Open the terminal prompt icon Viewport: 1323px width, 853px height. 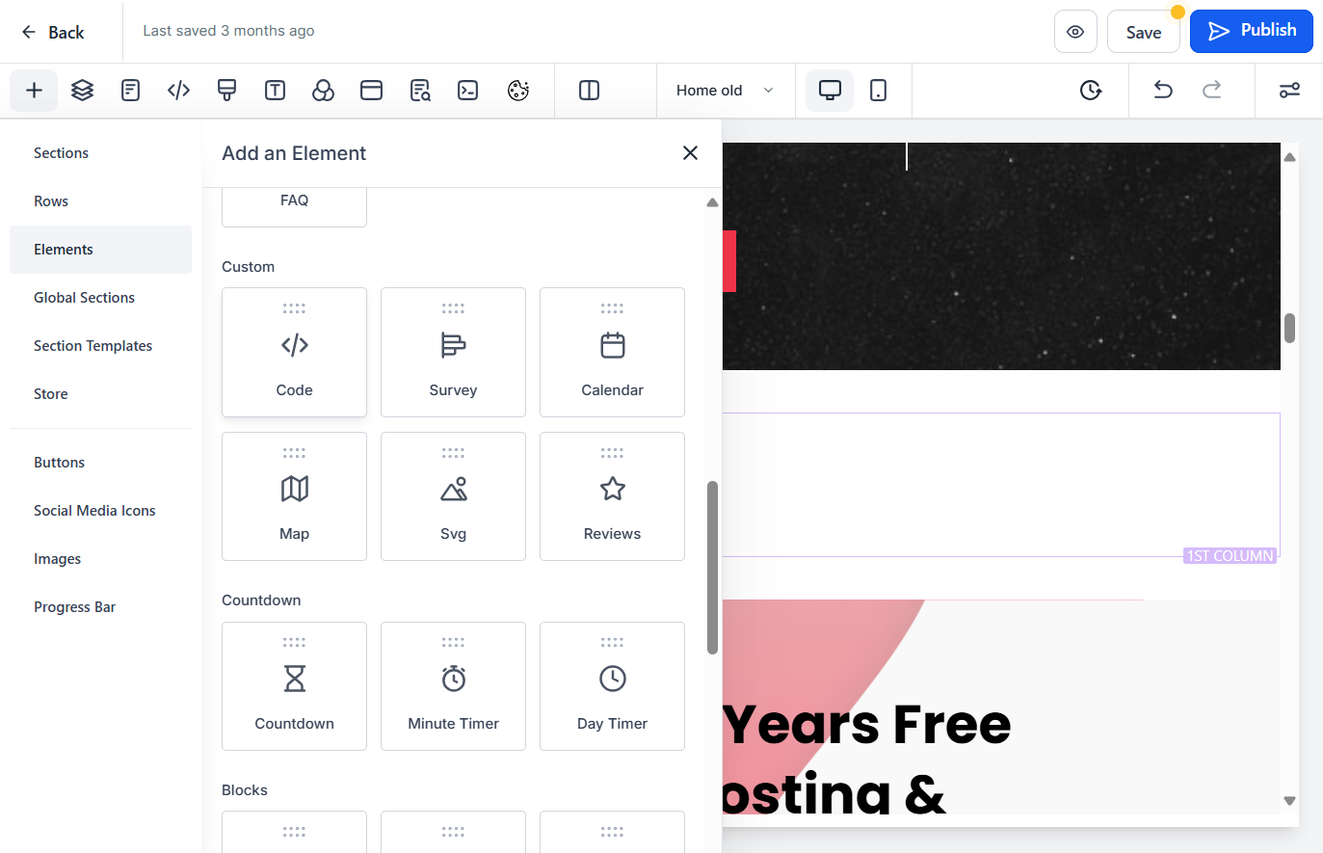(468, 91)
